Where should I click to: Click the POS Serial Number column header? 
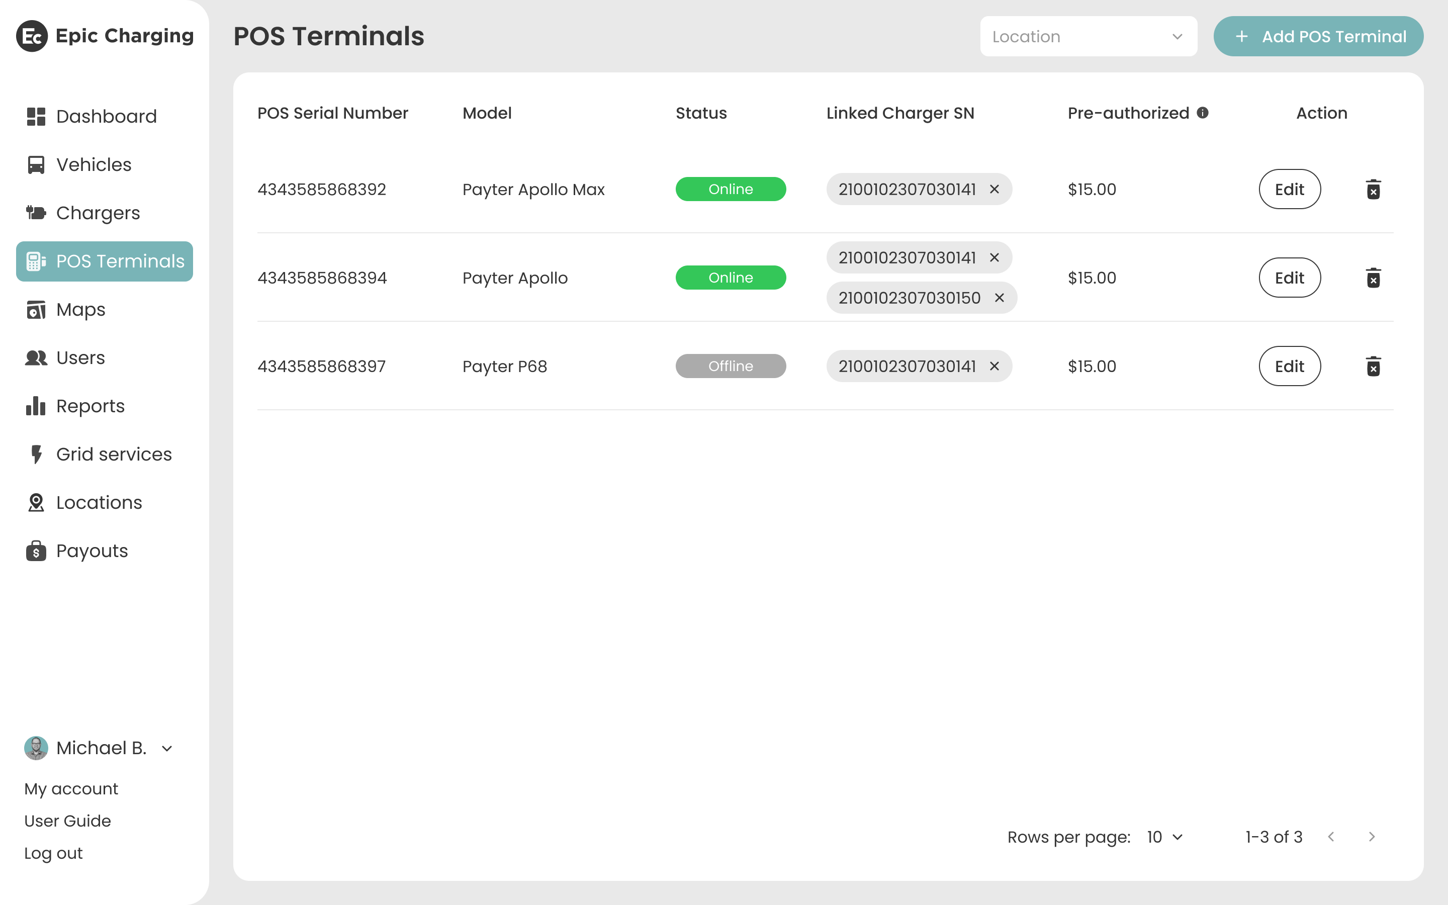(x=333, y=113)
